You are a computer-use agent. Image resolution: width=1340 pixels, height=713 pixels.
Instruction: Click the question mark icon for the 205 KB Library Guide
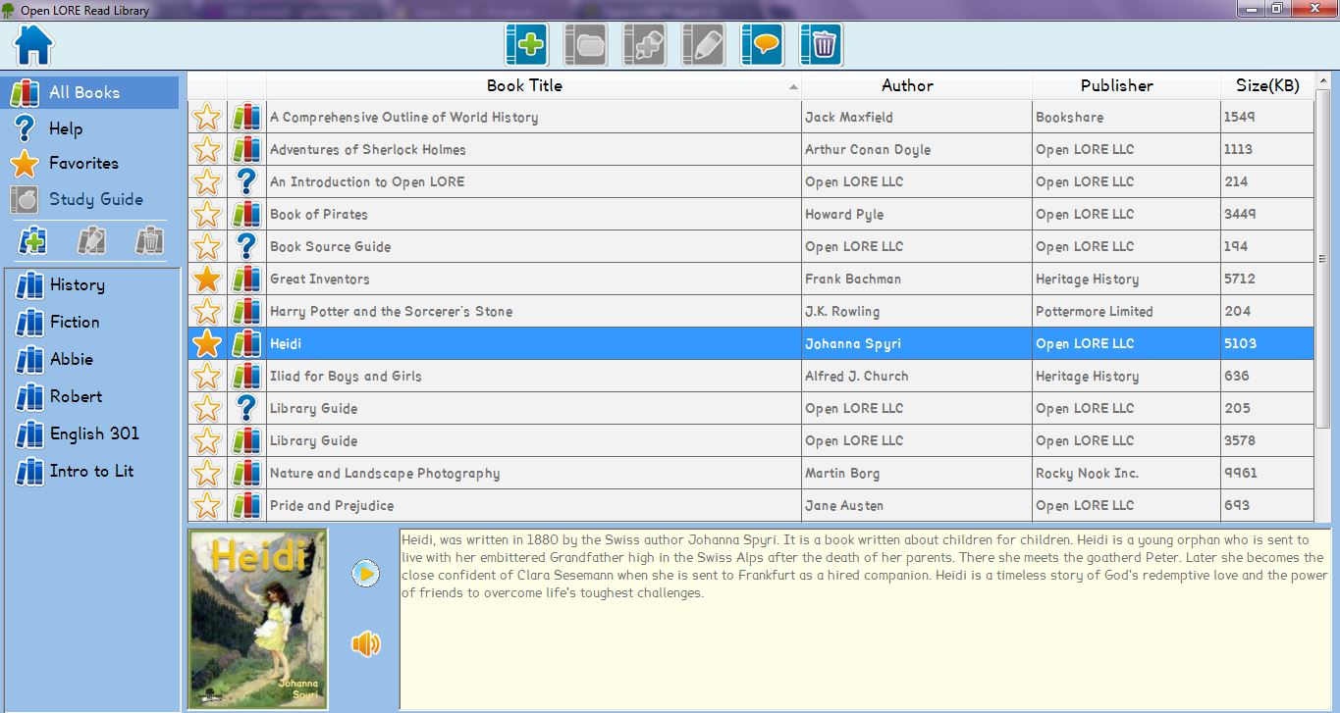(x=246, y=408)
